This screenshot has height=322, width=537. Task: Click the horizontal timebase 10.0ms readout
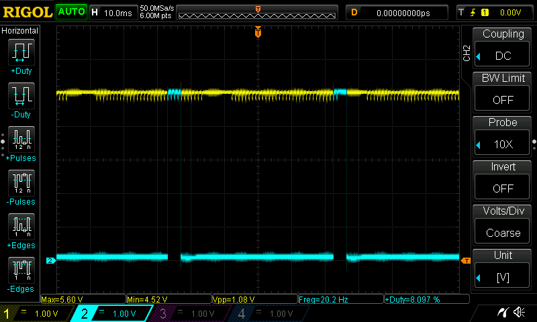(x=118, y=13)
